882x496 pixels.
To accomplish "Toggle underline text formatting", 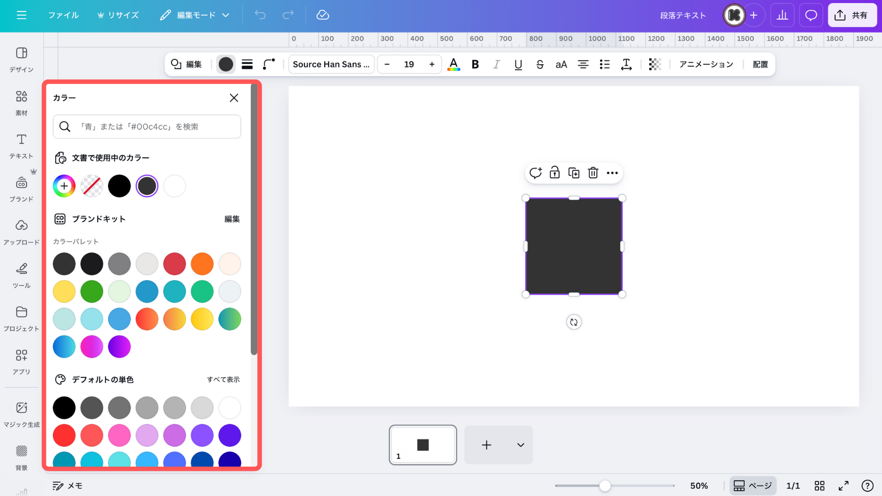I will pos(518,64).
